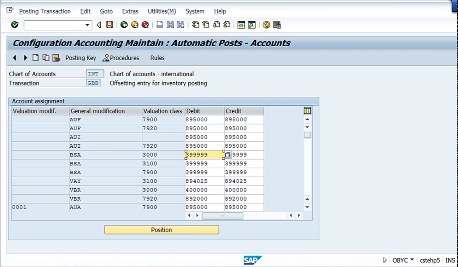Open the search help icon beside debit 399999

(x=228, y=155)
